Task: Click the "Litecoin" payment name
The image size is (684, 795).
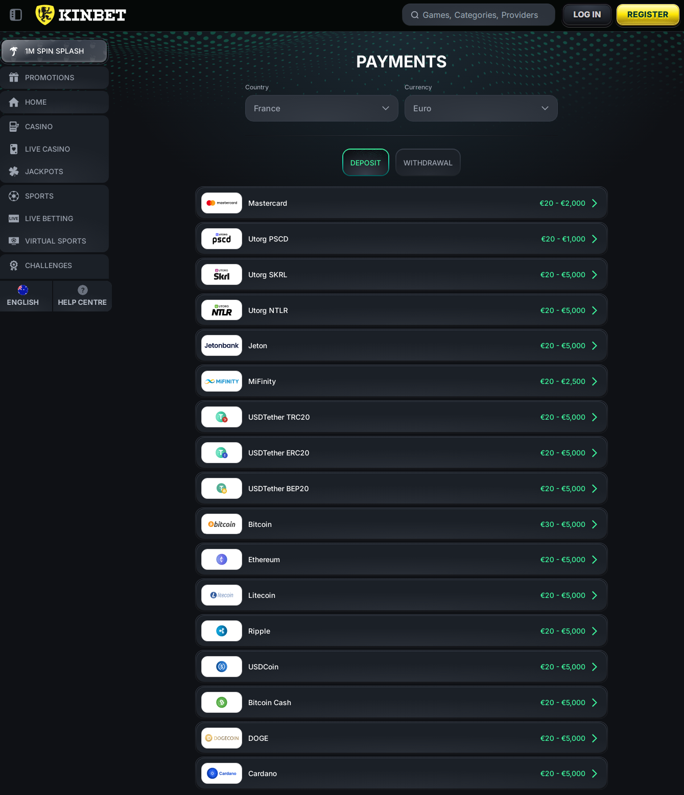Action: (262, 595)
